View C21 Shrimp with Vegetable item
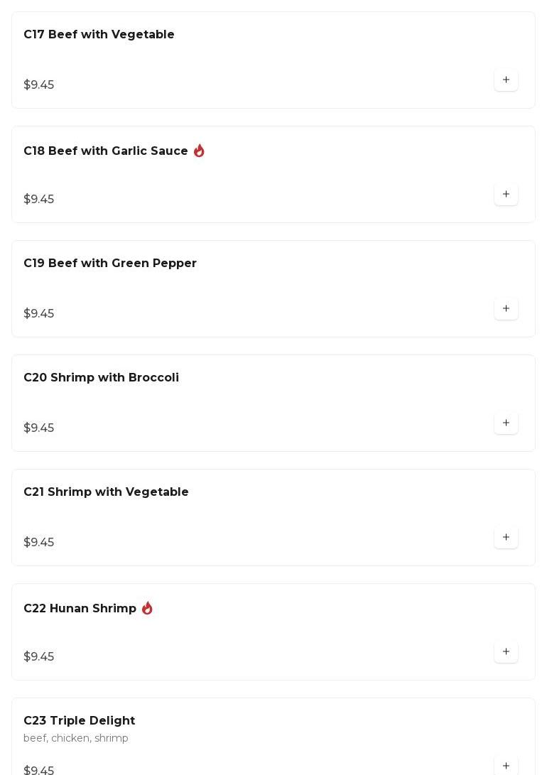Viewport: 547px width, 775px height. tap(106, 492)
